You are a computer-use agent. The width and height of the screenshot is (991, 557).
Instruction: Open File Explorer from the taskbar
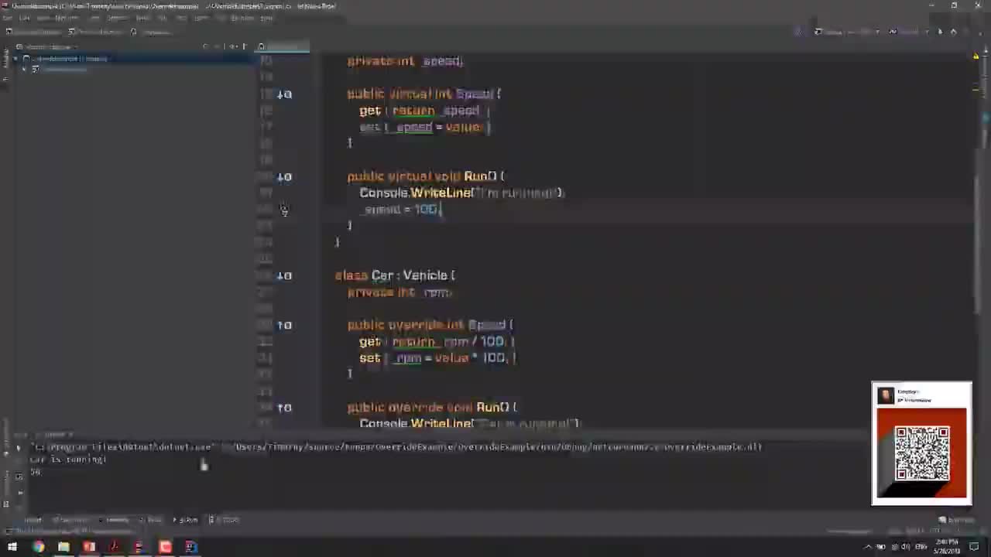click(63, 548)
